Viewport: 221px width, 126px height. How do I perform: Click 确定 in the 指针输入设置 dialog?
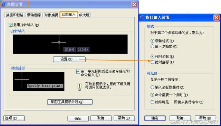155,118
